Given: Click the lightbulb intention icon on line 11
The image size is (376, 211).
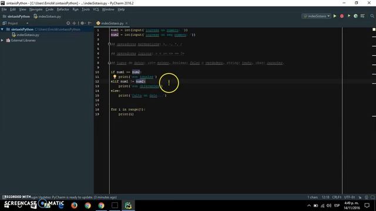Looking at the screenshot, I should pyautogui.click(x=115, y=77).
